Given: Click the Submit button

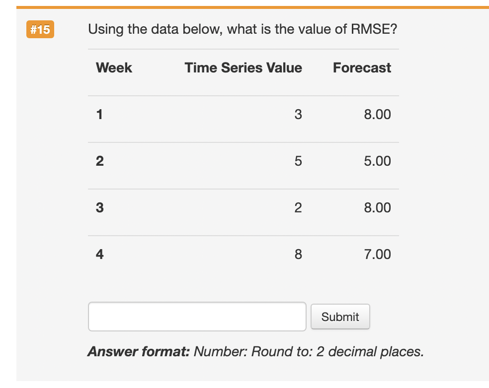Looking at the screenshot, I should click(340, 317).
